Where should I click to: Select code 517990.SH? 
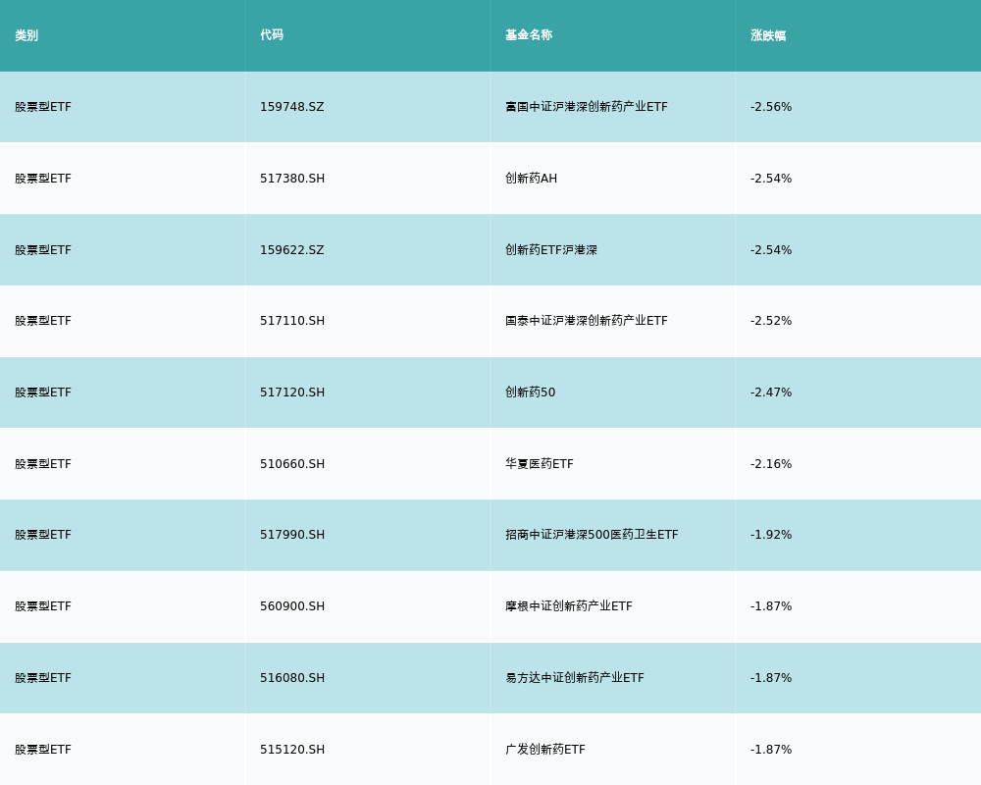pos(292,535)
